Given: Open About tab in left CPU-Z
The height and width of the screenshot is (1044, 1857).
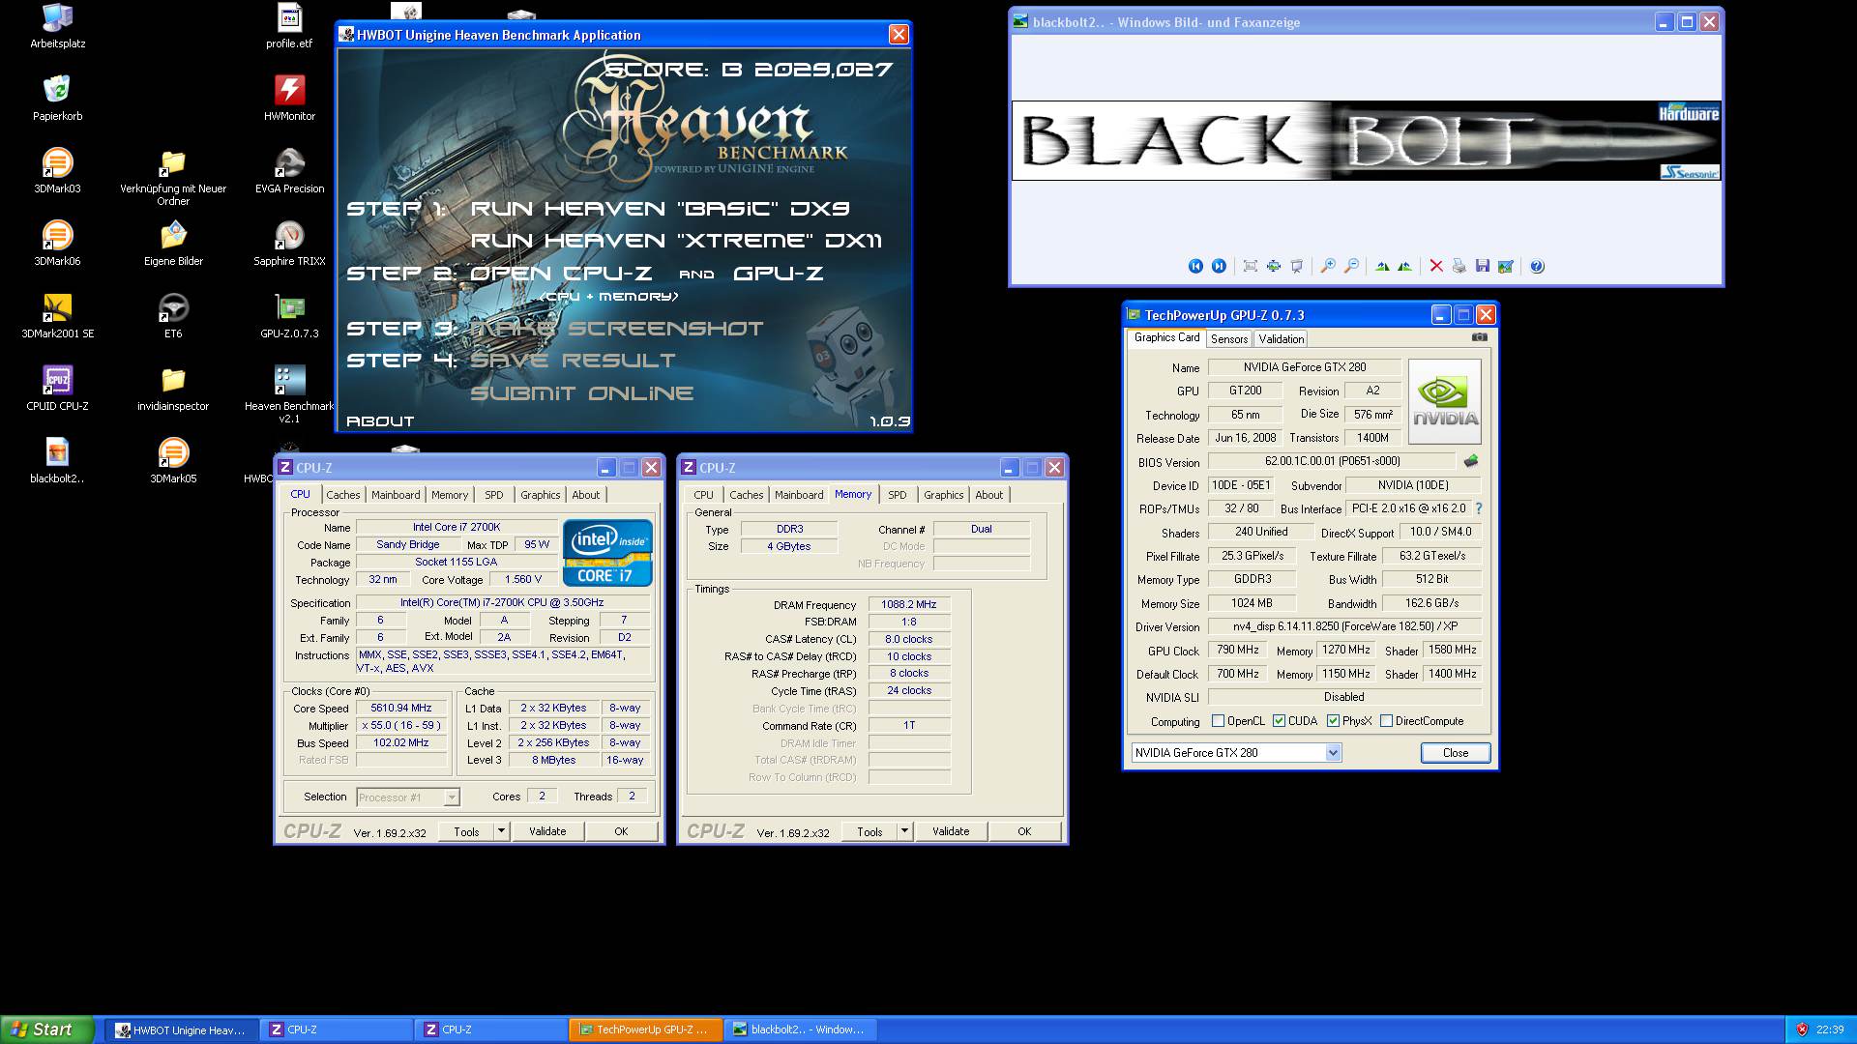Looking at the screenshot, I should pyautogui.click(x=586, y=495).
